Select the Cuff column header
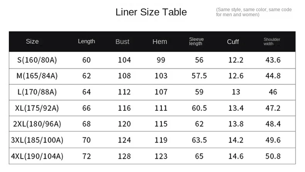Image resolution: width=305 pixels, height=172 pixels. point(233,42)
